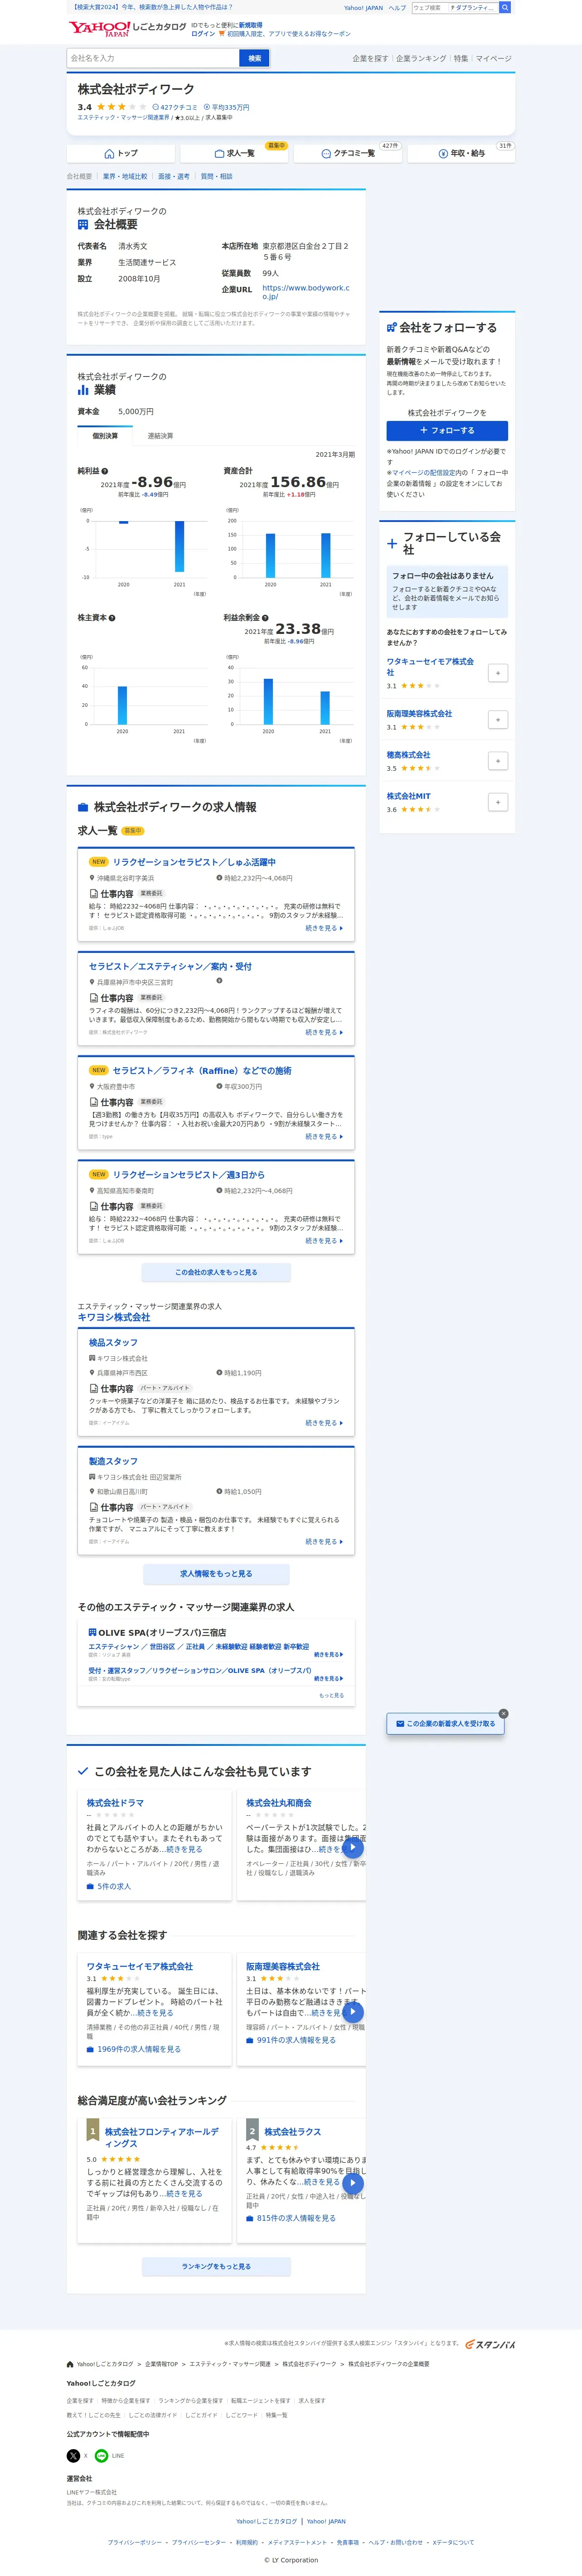Image resolution: width=582 pixels, height=2576 pixels.
Task: Open 企業を探す in top navigation
Action: point(370,59)
